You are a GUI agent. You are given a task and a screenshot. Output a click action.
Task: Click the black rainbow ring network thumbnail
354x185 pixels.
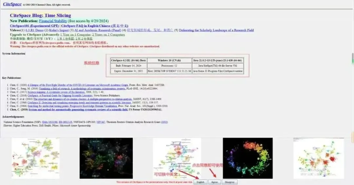pos(248,158)
